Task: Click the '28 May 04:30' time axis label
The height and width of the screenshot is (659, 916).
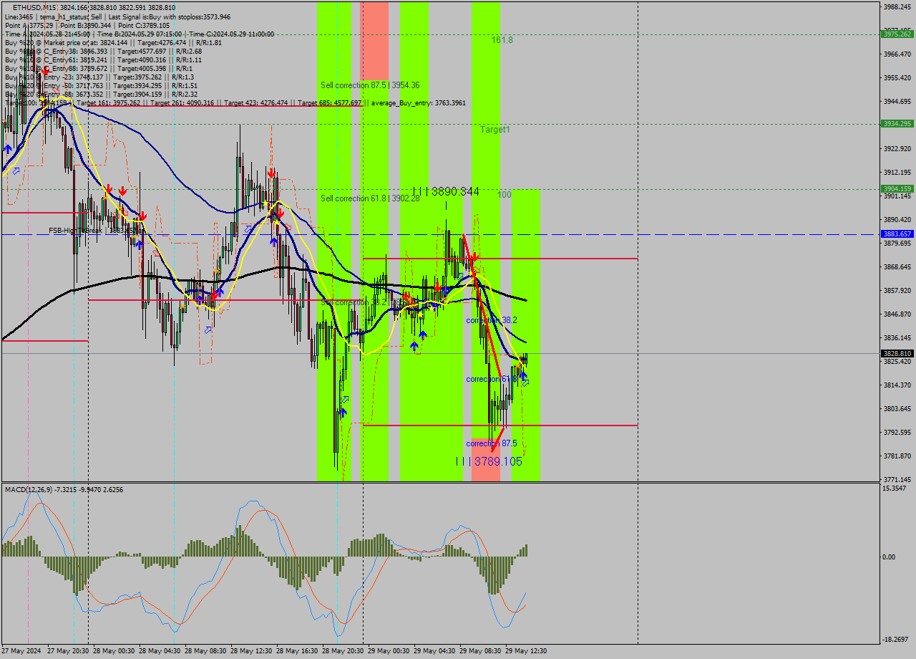Action: [x=160, y=651]
